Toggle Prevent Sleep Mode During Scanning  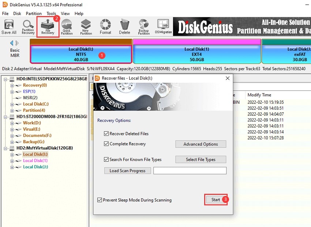tap(100, 200)
